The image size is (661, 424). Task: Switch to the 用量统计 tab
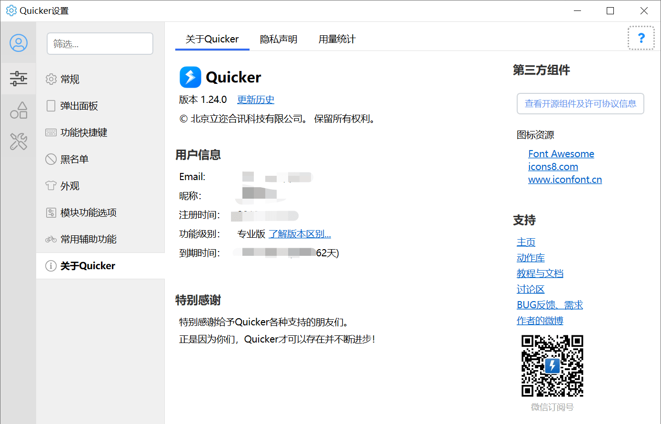point(337,39)
